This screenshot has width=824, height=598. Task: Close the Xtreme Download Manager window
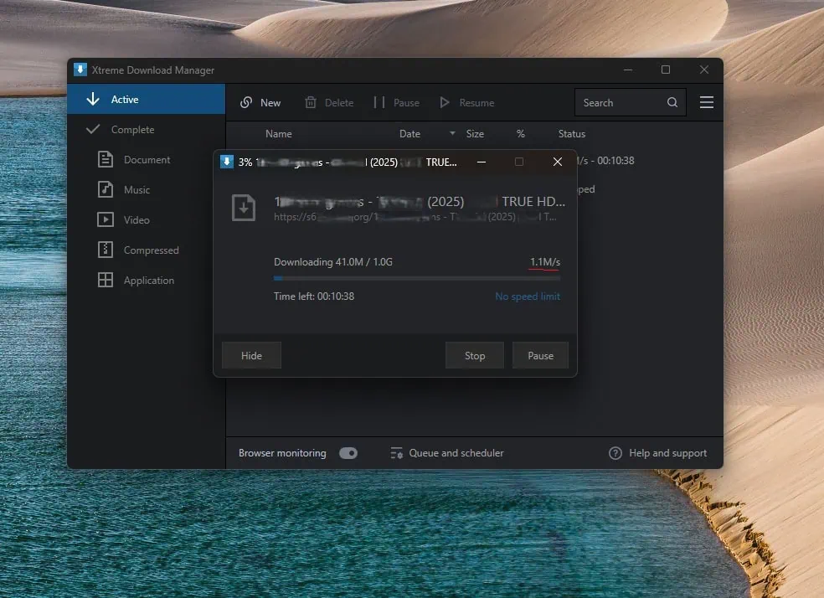point(704,70)
